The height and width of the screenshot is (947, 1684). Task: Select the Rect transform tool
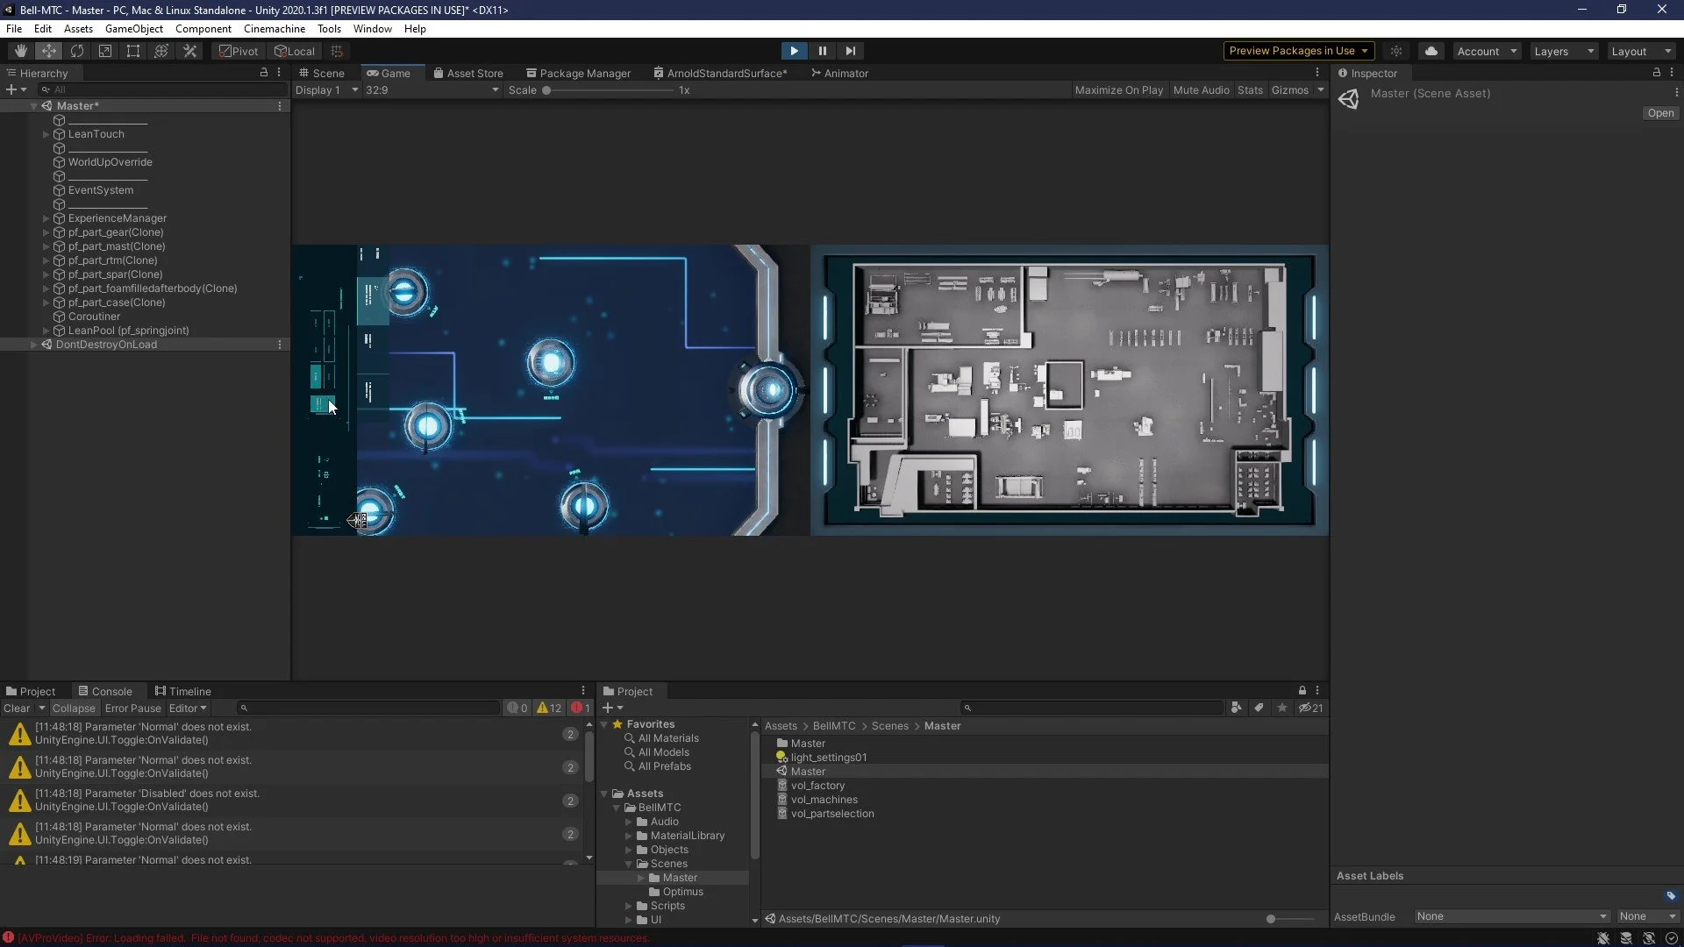(133, 51)
